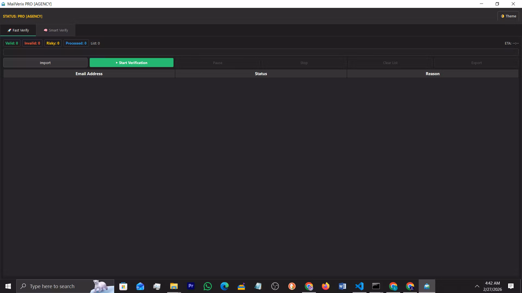Click the MailVerix icon in the title bar
Viewport: 522px width, 293px height.
(x=3, y=4)
